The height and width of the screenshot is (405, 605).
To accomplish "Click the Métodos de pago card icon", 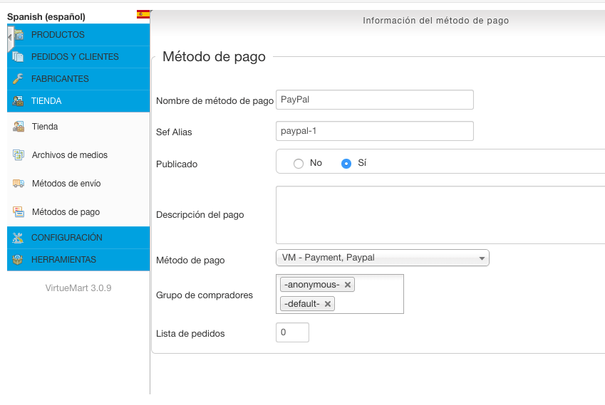I will coord(19,211).
